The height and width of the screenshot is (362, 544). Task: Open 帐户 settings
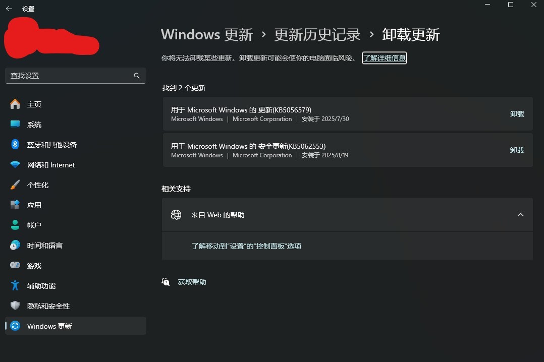click(x=34, y=225)
